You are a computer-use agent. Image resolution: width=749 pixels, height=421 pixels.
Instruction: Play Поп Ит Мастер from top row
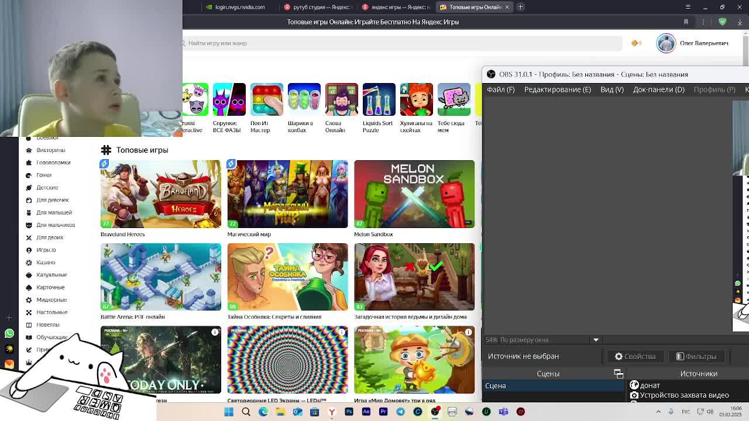point(266,99)
